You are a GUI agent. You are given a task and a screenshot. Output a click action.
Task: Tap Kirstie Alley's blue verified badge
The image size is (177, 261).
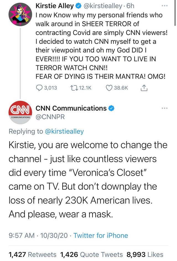tap(79, 6)
